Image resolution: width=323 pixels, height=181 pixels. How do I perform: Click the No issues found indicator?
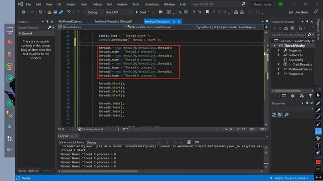coord(90,129)
